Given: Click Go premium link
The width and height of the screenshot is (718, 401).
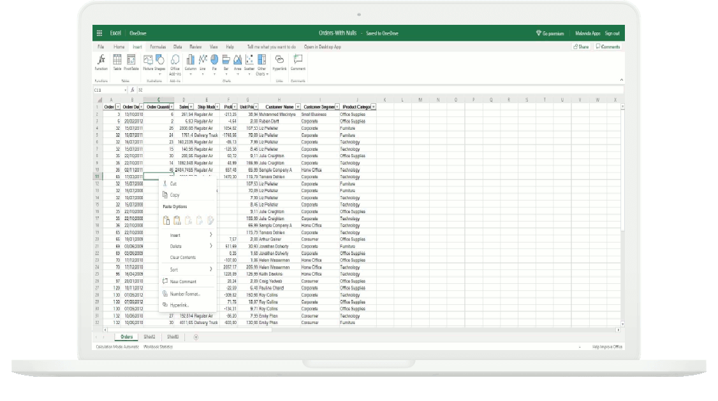Looking at the screenshot, I should pyautogui.click(x=550, y=33).
